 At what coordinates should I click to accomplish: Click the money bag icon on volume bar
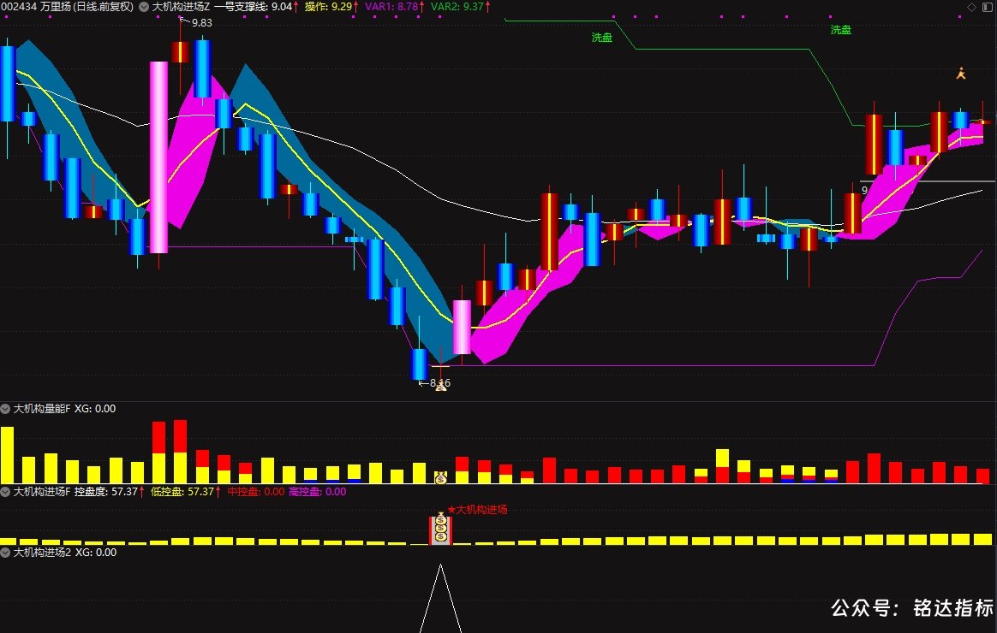point(440,478)
